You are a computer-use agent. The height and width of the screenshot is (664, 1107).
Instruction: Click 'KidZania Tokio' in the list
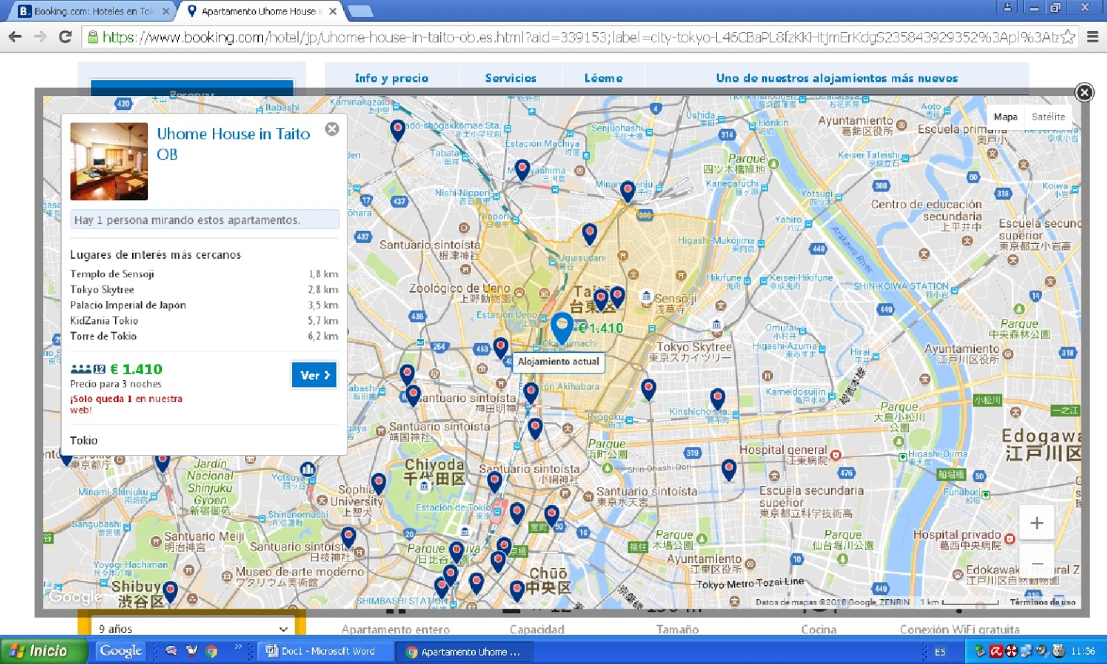pyautogui.click(x=104, y=321)
